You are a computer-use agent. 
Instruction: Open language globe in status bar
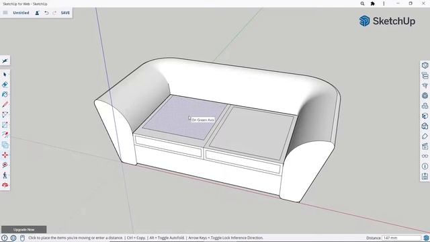click(x=13, y=238)
